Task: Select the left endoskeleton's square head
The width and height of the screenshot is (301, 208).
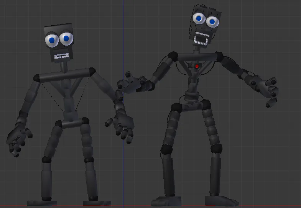Action: point(59,43)
